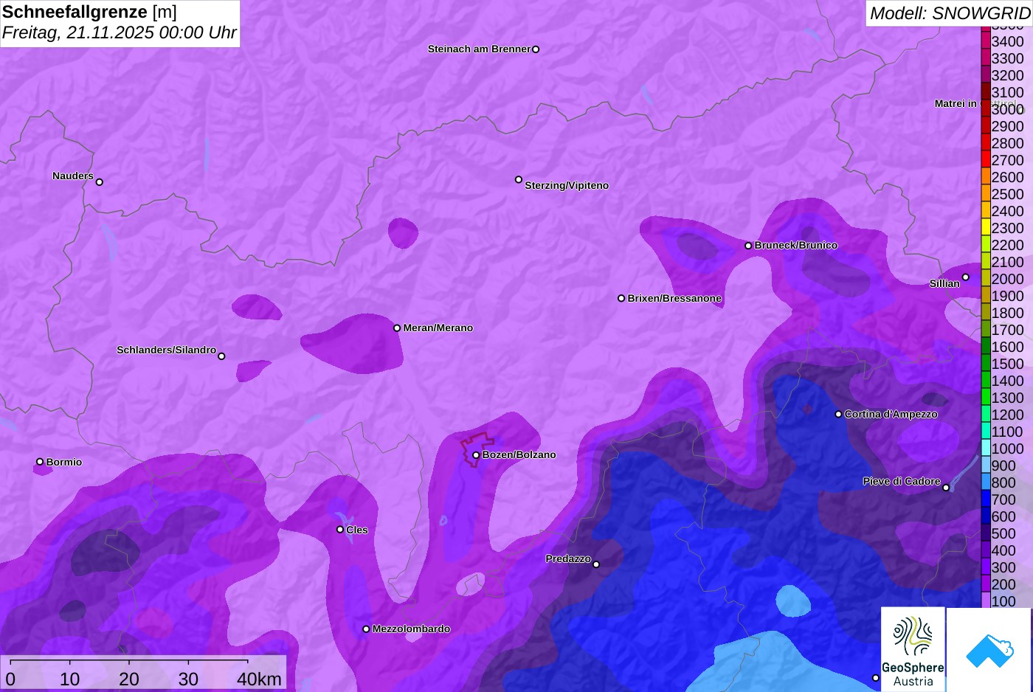Select the Schlanders/Silandro marker dot
Image resolution: width=1033 pixels, height=692 pixels.
click(221, 356)
